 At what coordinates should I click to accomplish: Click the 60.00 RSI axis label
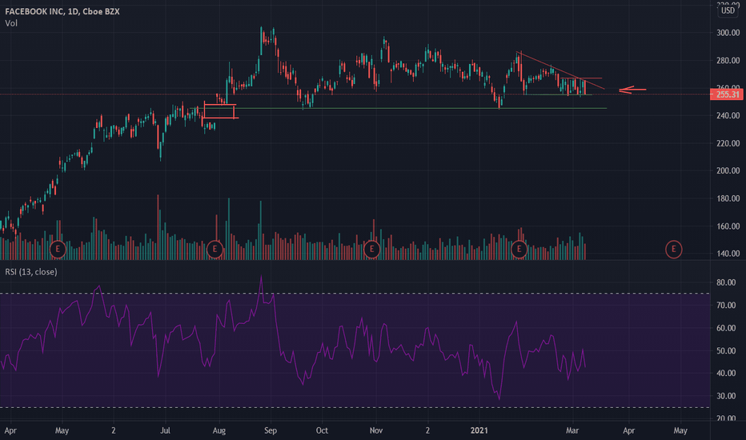tap(726, 328)
